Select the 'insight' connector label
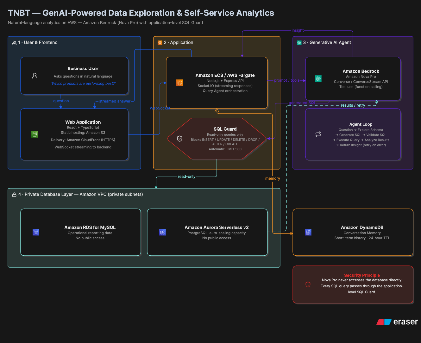421x343 pixels. 298,30
